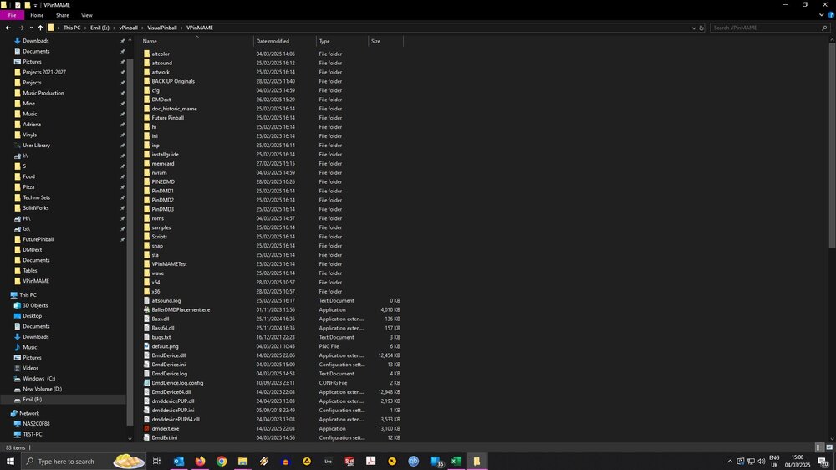This screenshot has height=470, width=836.
Task: Click breadcrumb chevron after This PC
Action: [x=85, y=28]
